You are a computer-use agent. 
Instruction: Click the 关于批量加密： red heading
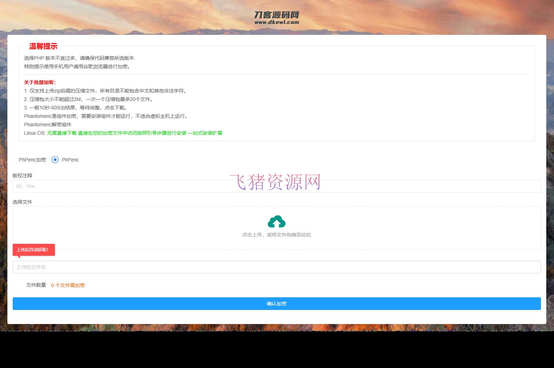coord(40,82)
